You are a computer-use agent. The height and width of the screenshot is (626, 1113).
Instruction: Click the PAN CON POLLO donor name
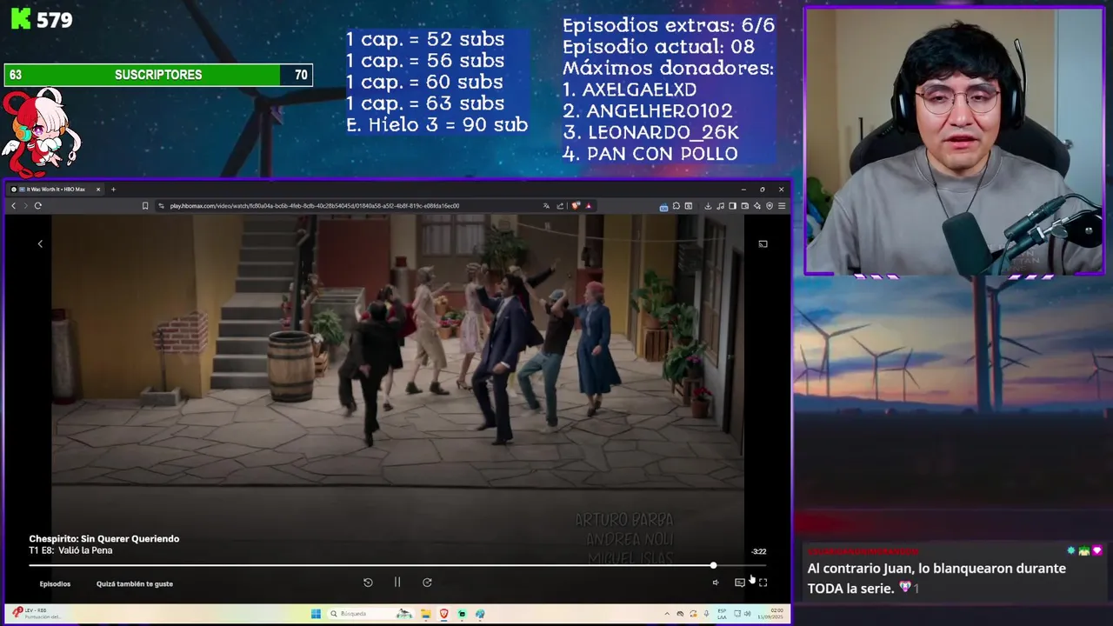point(662,154)
